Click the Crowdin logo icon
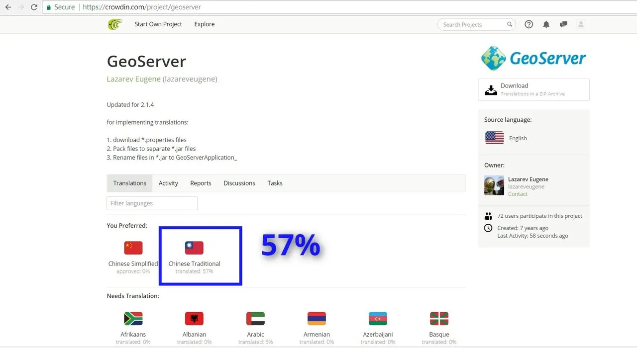 [x=115, y=24]
